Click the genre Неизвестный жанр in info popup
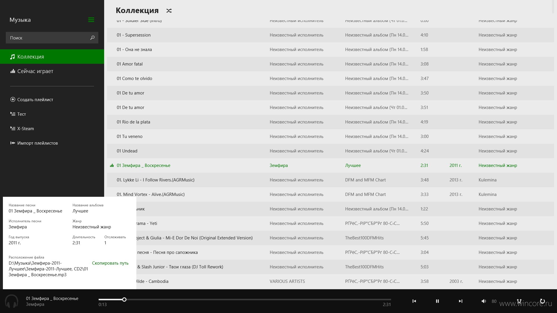 point(92,227)
